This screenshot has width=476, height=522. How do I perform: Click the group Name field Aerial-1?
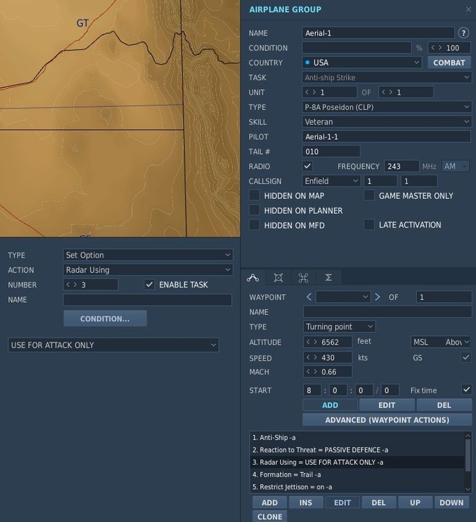[x=378, y=33]
